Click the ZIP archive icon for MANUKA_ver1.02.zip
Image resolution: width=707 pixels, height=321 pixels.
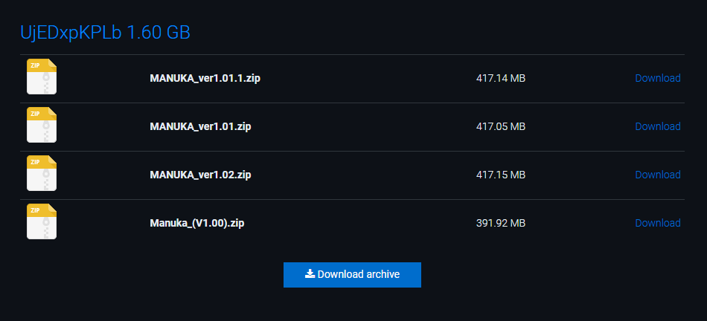[x=42, y=173]
